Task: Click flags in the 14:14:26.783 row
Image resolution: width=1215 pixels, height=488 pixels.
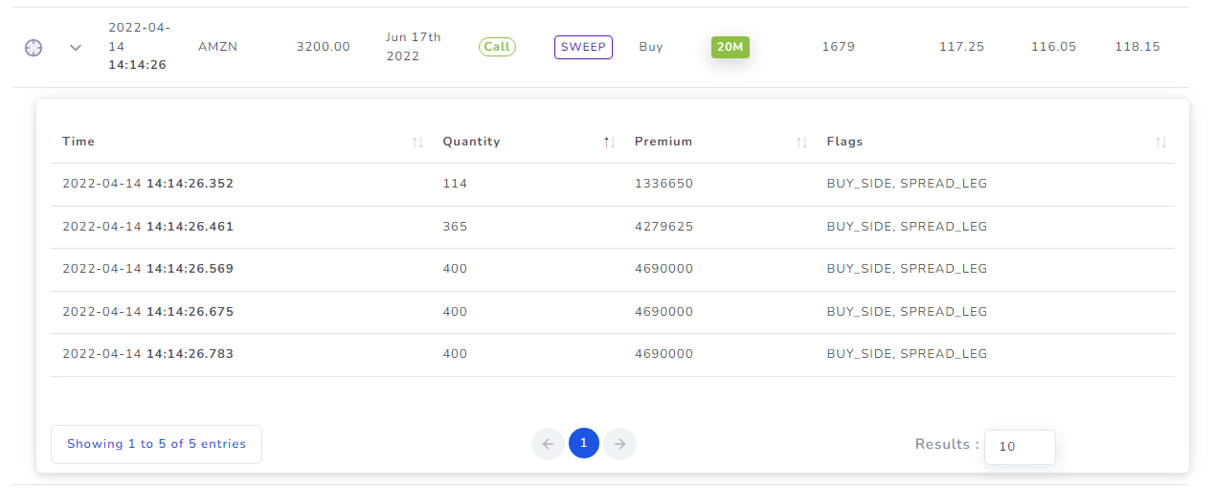Action: coord(907,354)
